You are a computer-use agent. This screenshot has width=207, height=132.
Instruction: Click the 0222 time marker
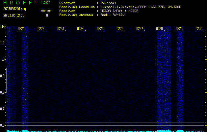(41, 29)
